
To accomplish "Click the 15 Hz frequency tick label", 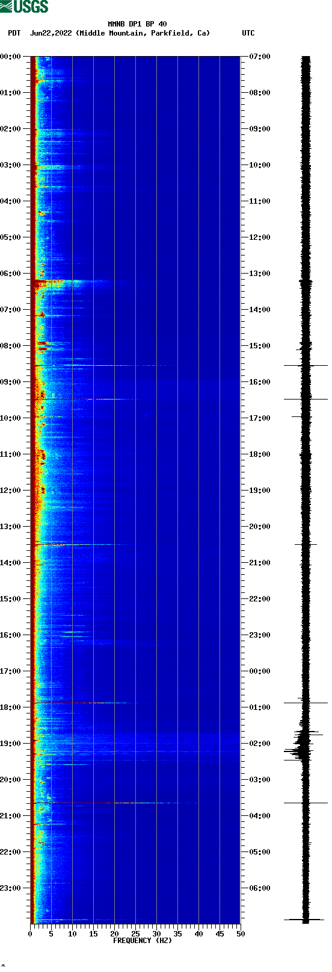I will [x=93, y=934].
